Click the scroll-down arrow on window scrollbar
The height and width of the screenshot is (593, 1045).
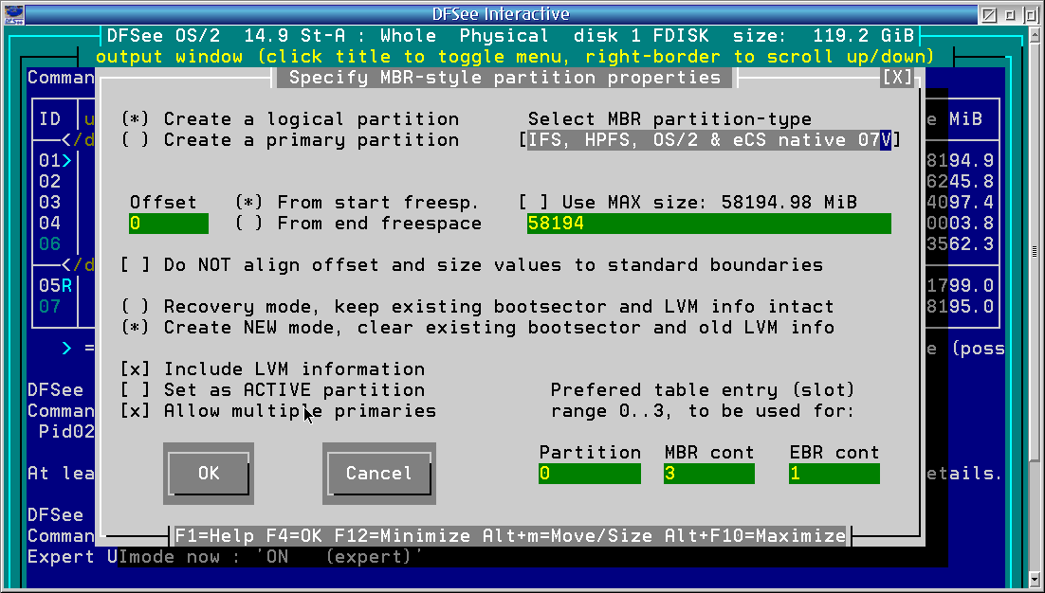1035,578
